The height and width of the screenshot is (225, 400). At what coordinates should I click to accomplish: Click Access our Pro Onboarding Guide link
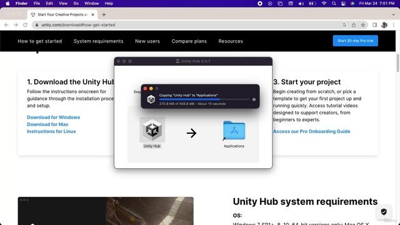[x=311, y=131]
